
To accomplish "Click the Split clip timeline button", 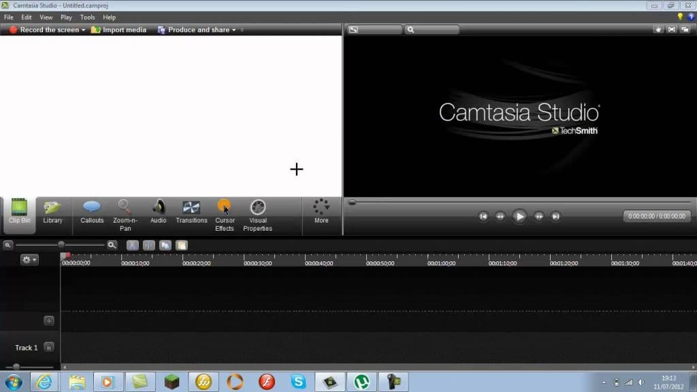I will click(149, 245).
